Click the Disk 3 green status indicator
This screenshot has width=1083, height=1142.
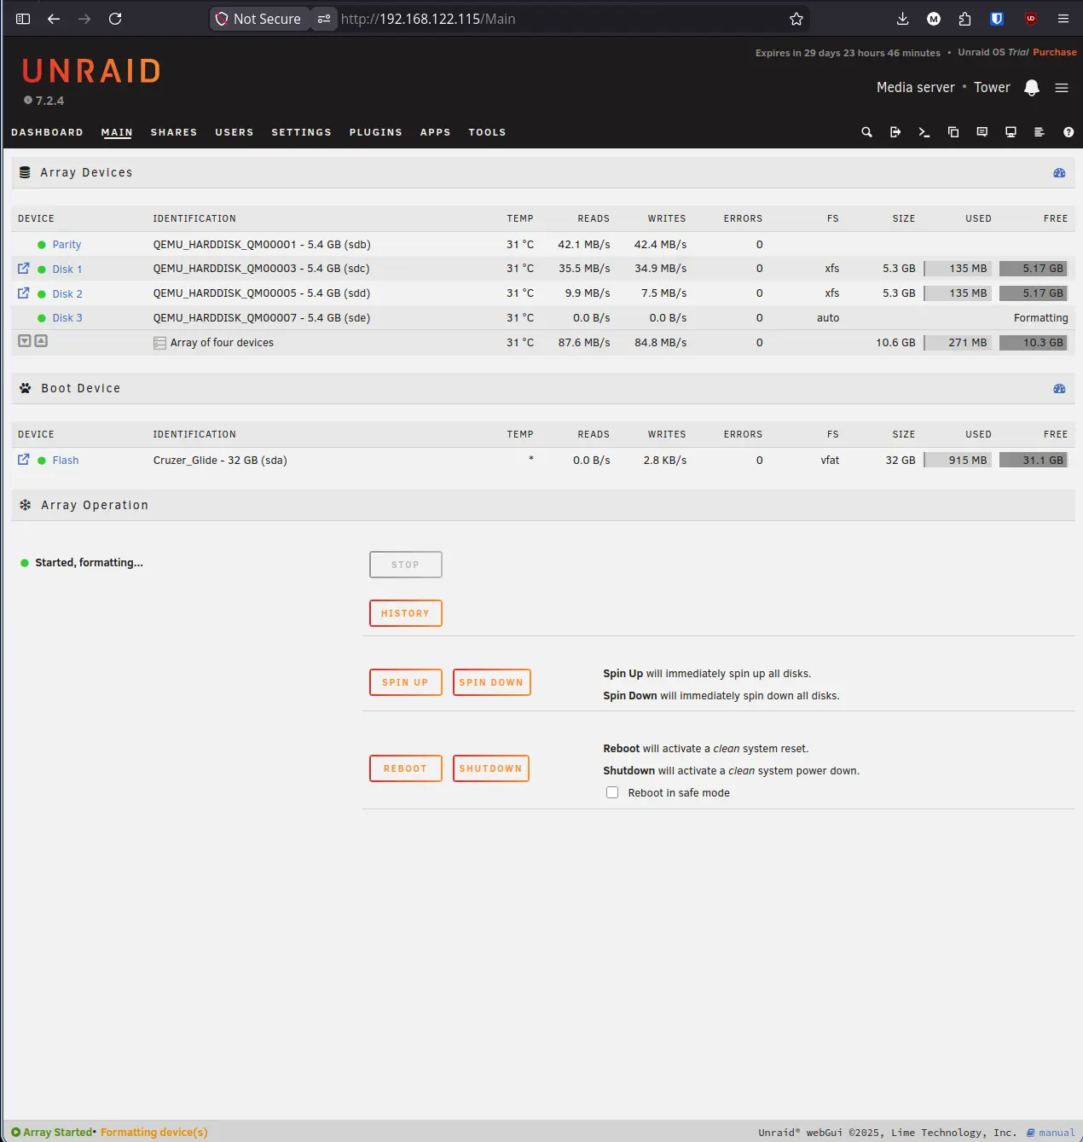click(x=42, y=318)
